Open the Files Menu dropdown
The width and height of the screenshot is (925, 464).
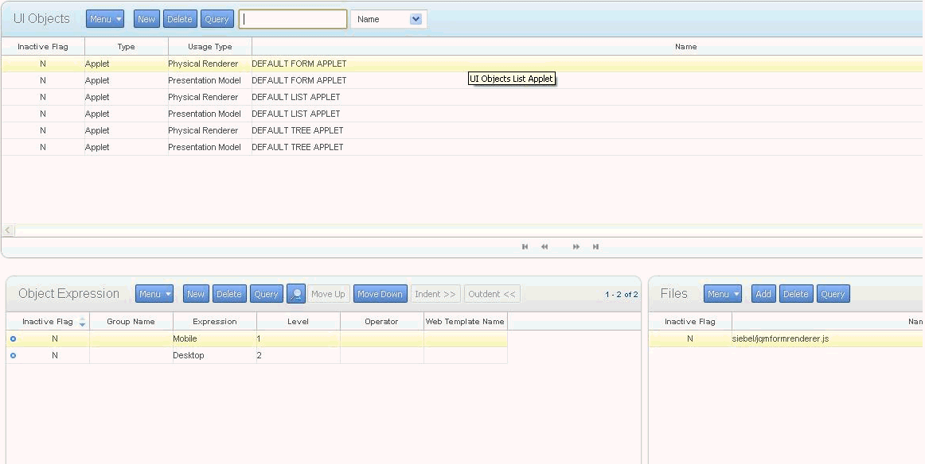tap(723, 294)
